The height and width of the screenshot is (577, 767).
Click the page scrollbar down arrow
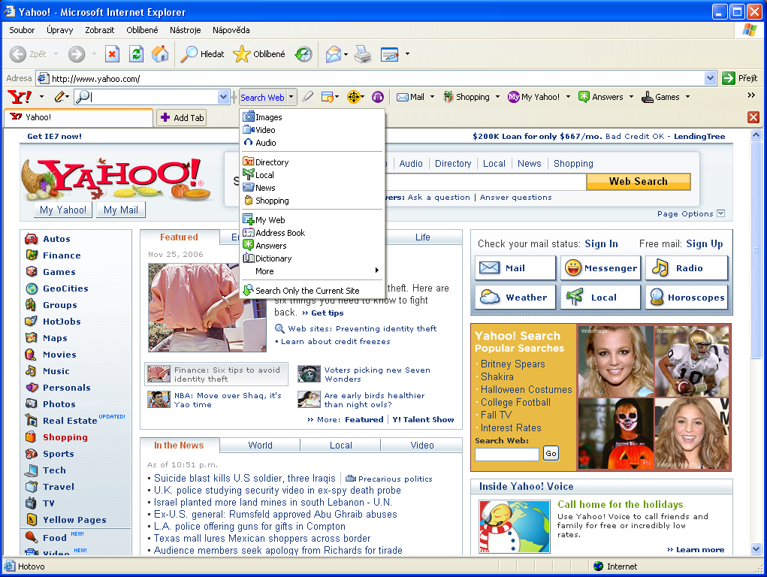pyautogui.click(x=756, y=549)
